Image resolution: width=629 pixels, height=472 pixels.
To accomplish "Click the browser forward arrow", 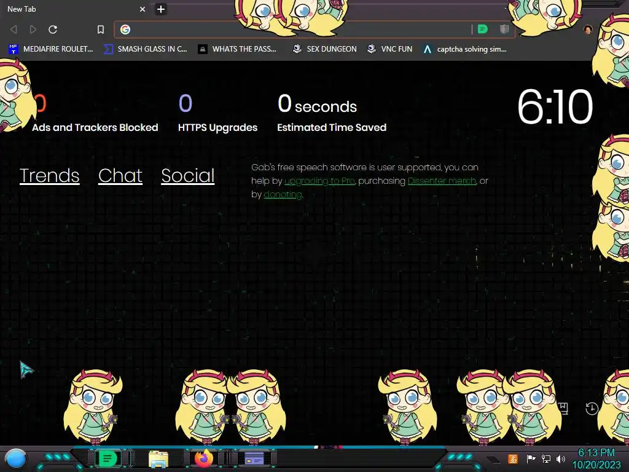I will [x=33, y=29].
